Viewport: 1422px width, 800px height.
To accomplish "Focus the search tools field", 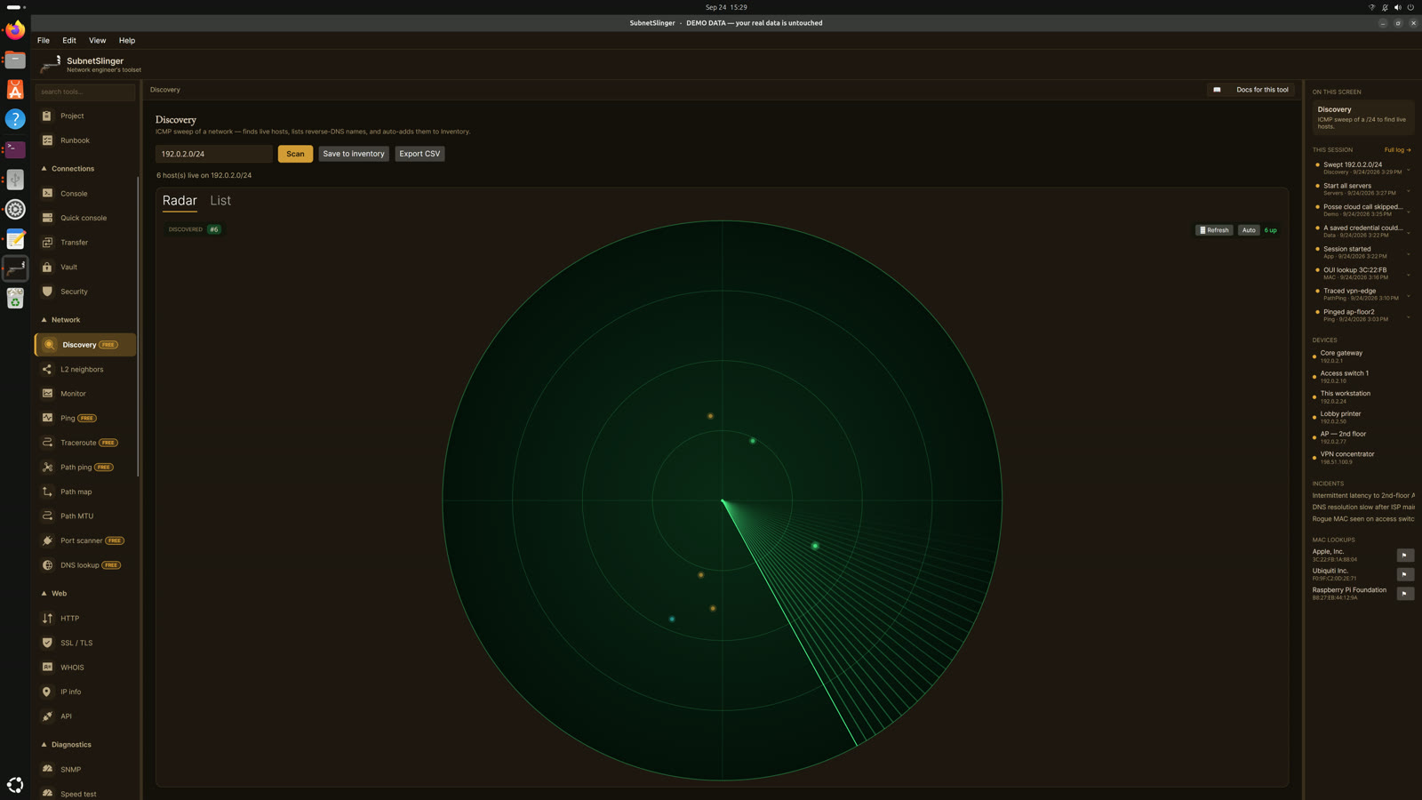I will tap(85, 92).
